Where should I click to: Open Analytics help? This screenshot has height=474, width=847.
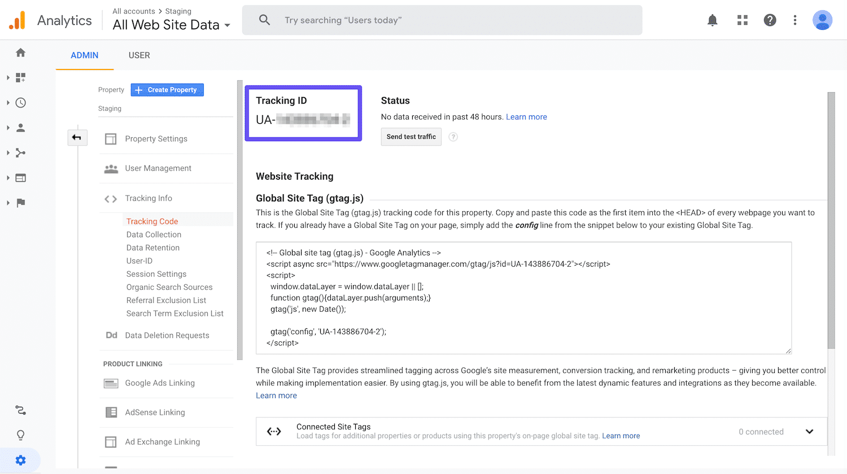[x=770, y=20]
